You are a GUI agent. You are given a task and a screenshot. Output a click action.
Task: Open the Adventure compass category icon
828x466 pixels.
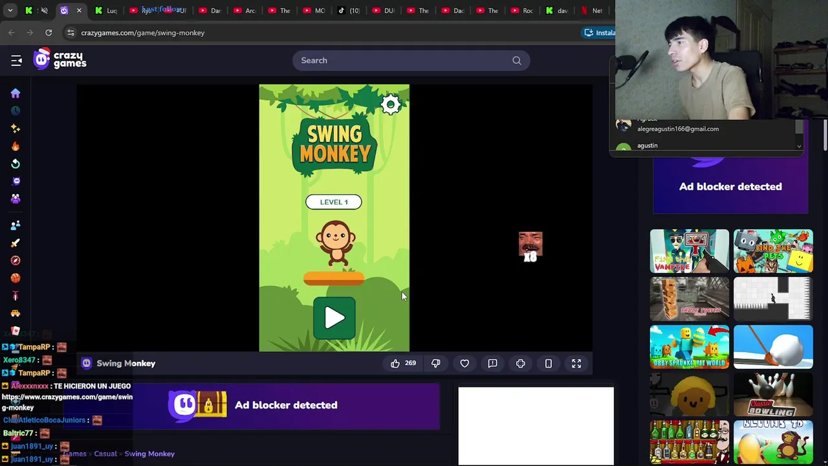[x=16, y=260]
